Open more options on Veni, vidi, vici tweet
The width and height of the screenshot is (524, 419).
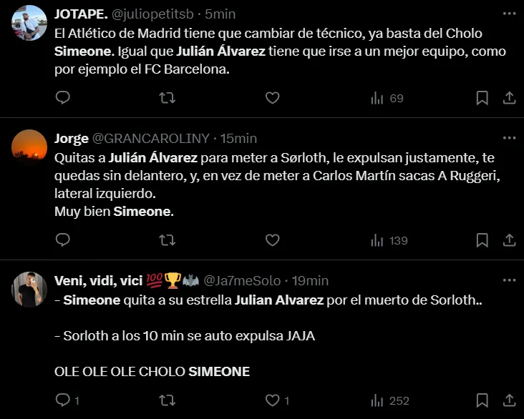pos(509,280)
